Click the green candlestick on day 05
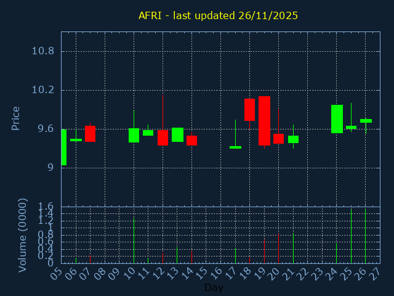 (x=63, y=147)
